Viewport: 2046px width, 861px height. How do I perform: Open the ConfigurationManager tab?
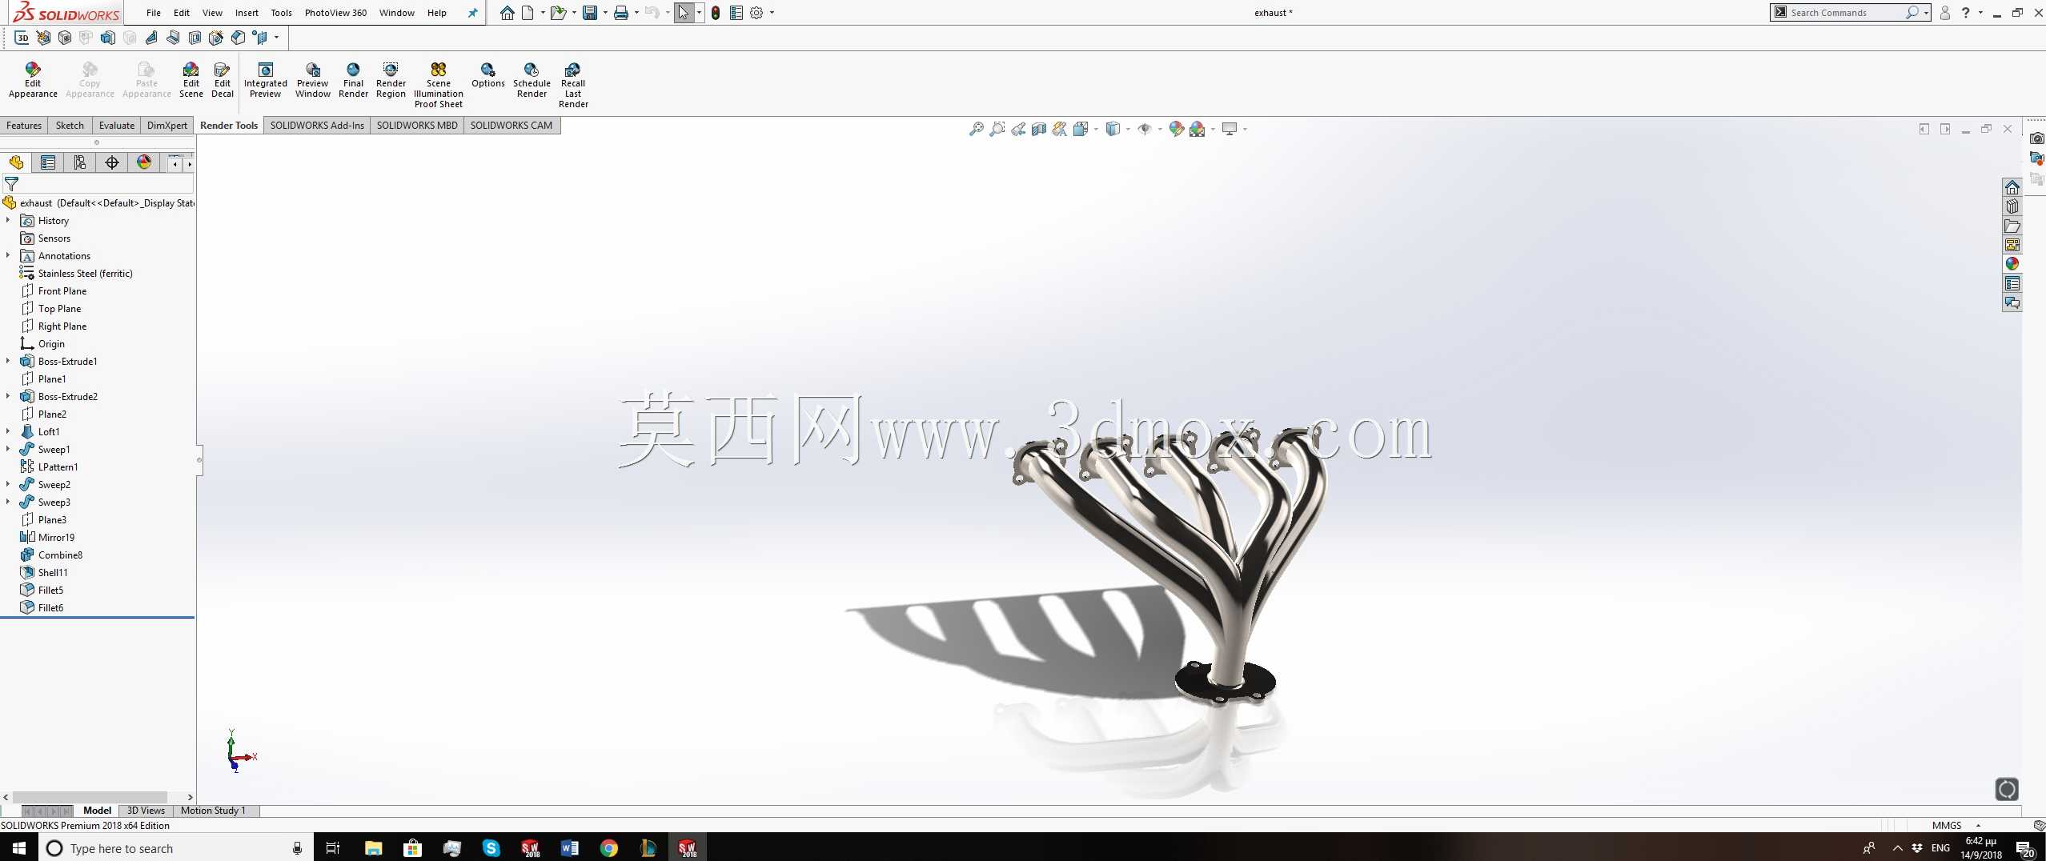click(80, 162)
